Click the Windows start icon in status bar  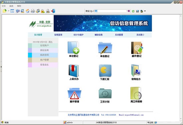click(2, 122)
